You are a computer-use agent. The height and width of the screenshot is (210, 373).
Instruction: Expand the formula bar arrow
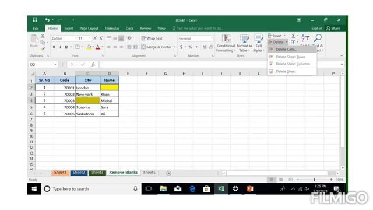point(342,64)
